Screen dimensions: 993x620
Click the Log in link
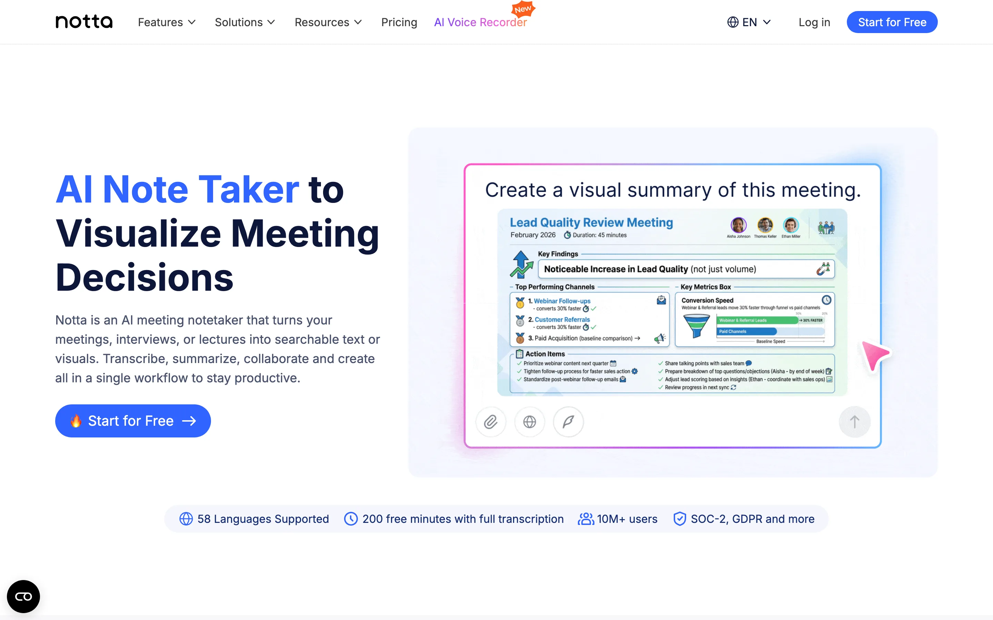pyautogui.click(x=814, y=22)
